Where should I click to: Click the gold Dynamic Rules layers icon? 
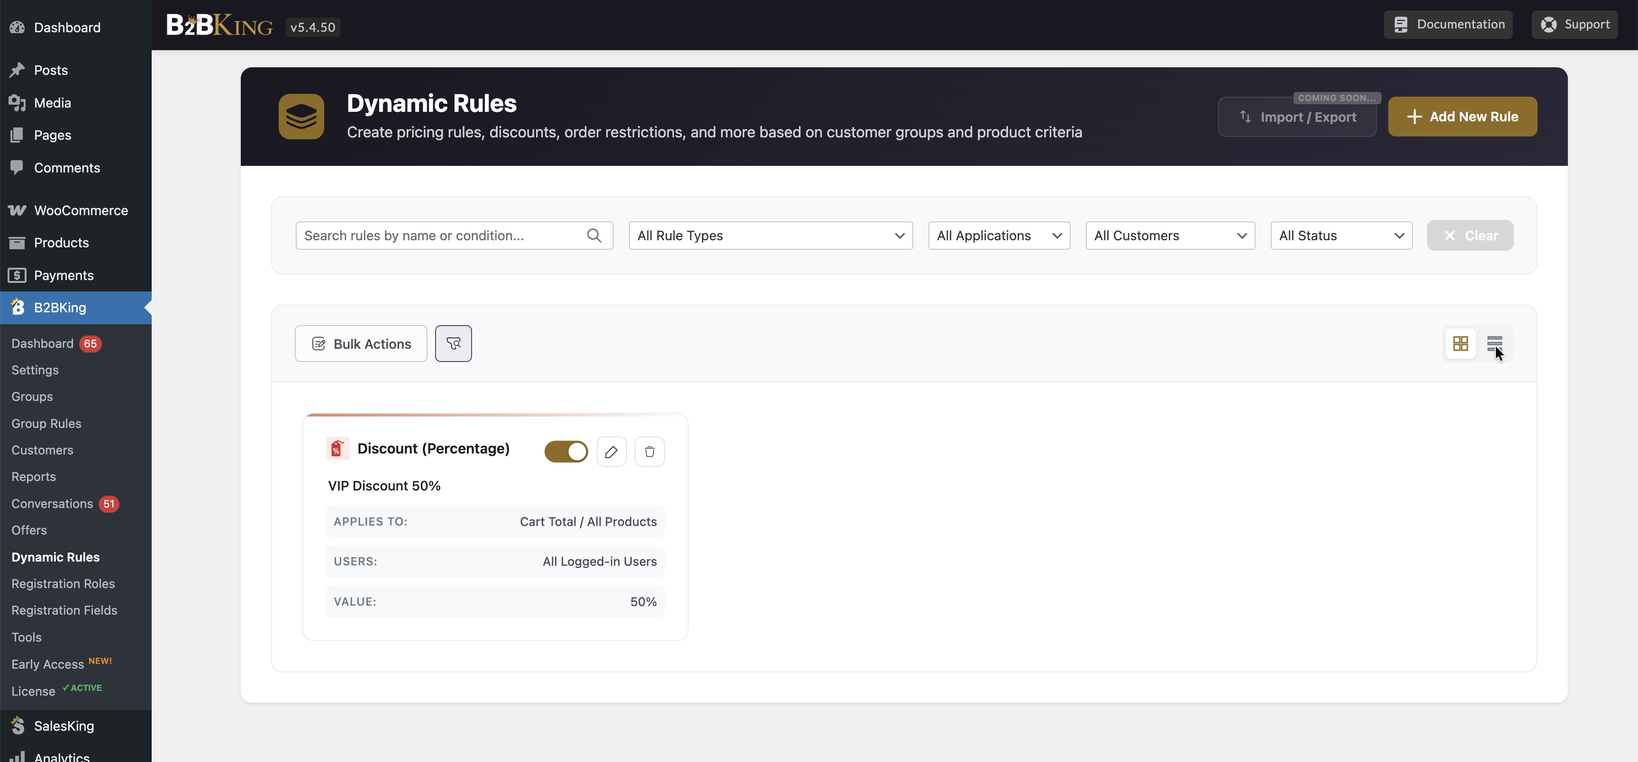pyautogui.click(x=301, y=117)
